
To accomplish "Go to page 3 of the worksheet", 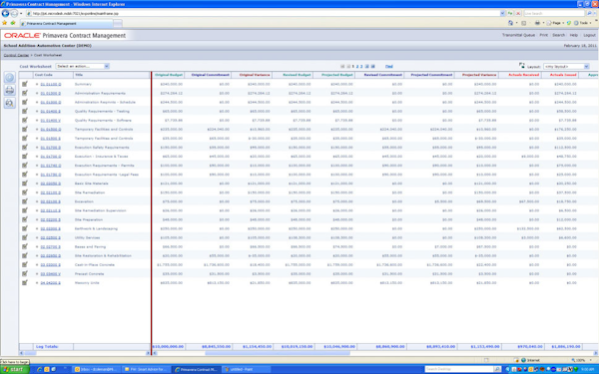I will [361, 67].
